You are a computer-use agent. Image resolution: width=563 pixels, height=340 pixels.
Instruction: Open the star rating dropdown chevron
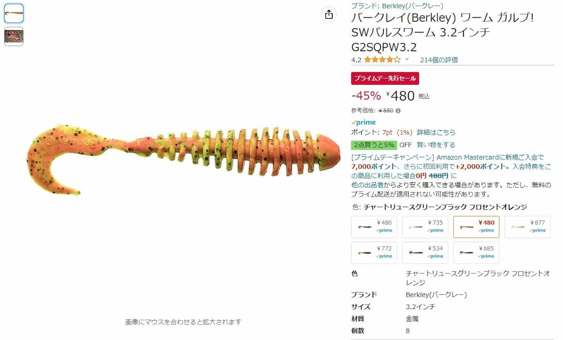(407, 60)
